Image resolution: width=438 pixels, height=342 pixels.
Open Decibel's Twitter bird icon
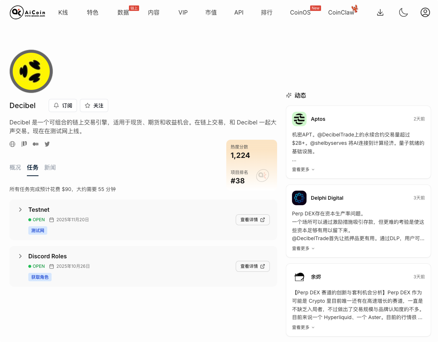47,144
